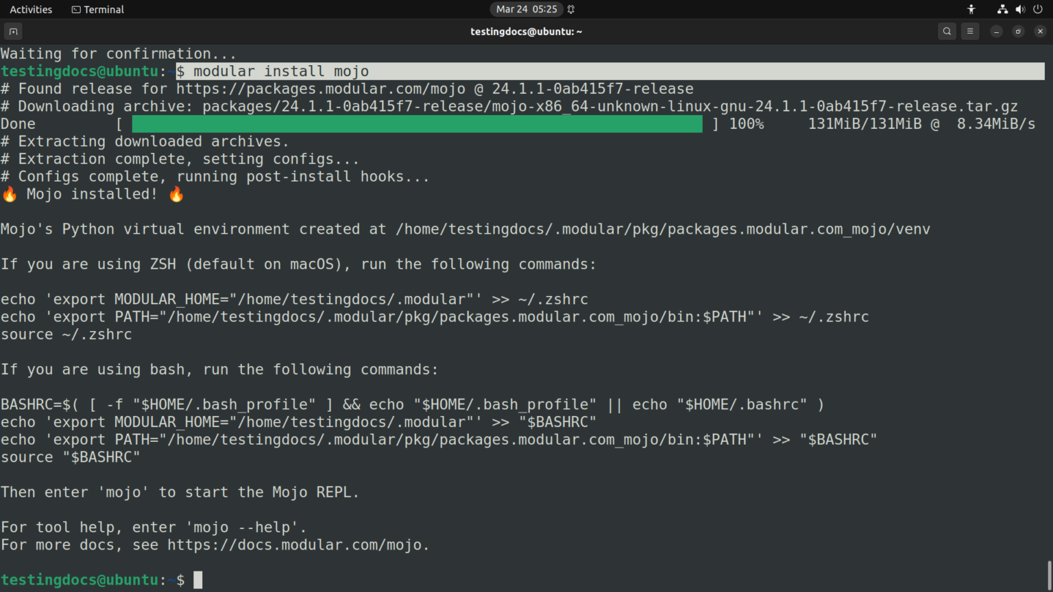This screenshot has width=1053, height=592.
Task: Click the volume speaker icon
Action: coord(1020,9)
